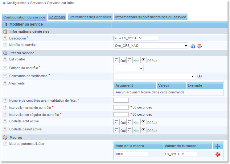Image resolution: width=230 pixels, height=164 pixels.
Task: Delete the DISK macro with red X icon
Action: (218, 154)
